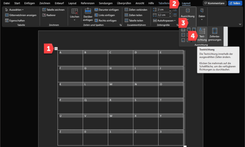Image resolution: width=245 pixels, height=147 pixels.
Task: Open the Daten dropdown
Action: coord(202,15)
